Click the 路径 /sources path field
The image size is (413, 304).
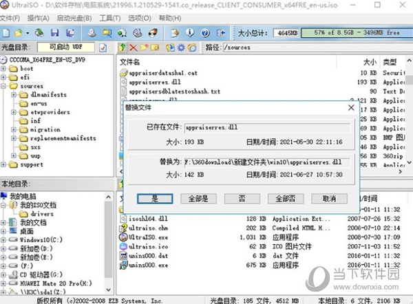coord(317,47)
